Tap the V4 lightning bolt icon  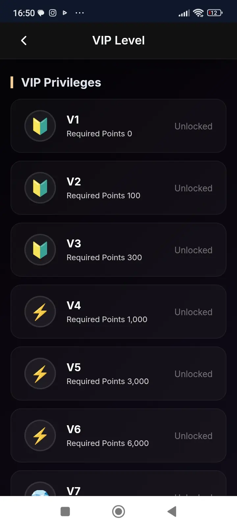[40, 312]
